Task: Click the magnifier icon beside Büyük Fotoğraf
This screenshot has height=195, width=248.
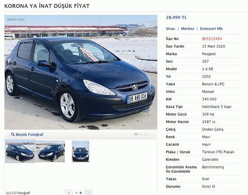Action: 13,134
